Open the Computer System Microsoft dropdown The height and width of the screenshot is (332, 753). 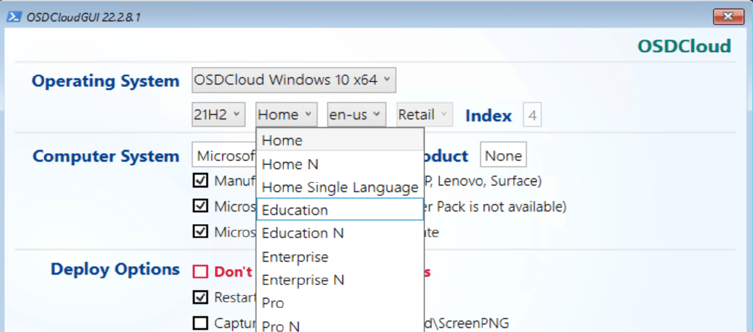point(224,155)
